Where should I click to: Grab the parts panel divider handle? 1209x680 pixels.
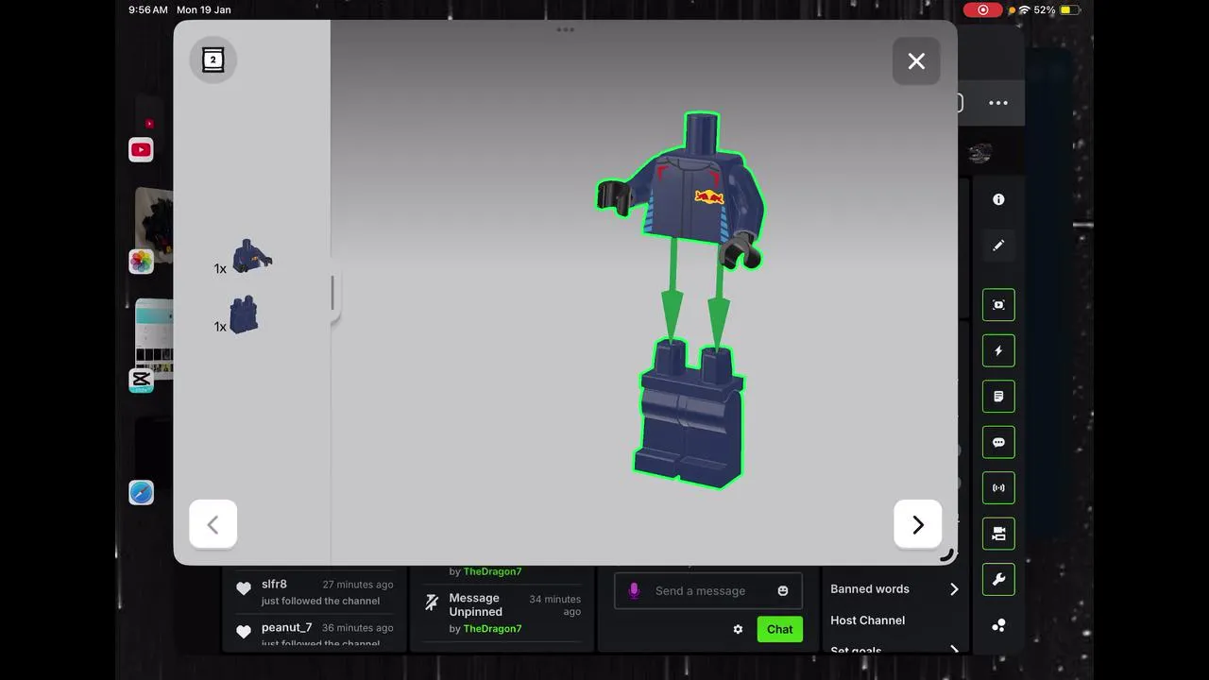[332, 293]
